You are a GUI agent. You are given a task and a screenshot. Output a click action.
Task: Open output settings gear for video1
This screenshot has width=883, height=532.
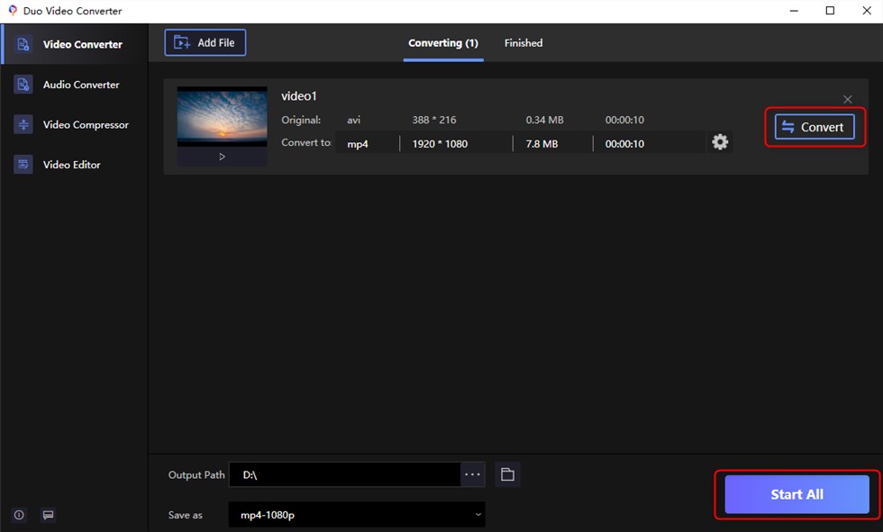pos(720,141)
